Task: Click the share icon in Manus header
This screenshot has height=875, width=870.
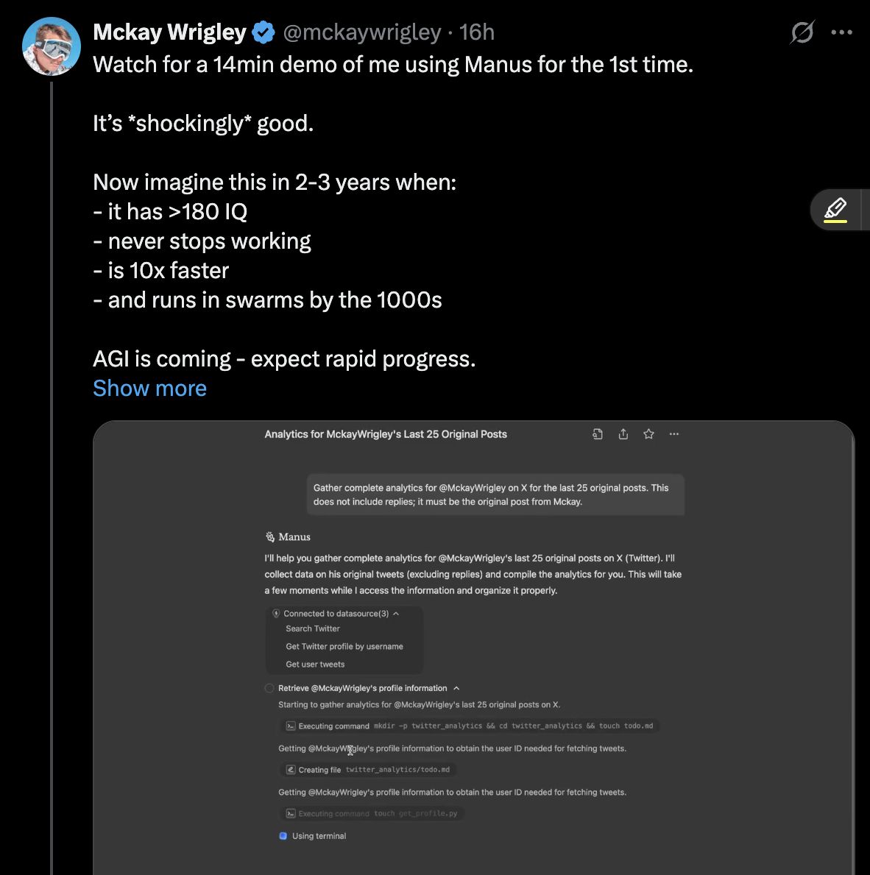Action: pos(623,434)
